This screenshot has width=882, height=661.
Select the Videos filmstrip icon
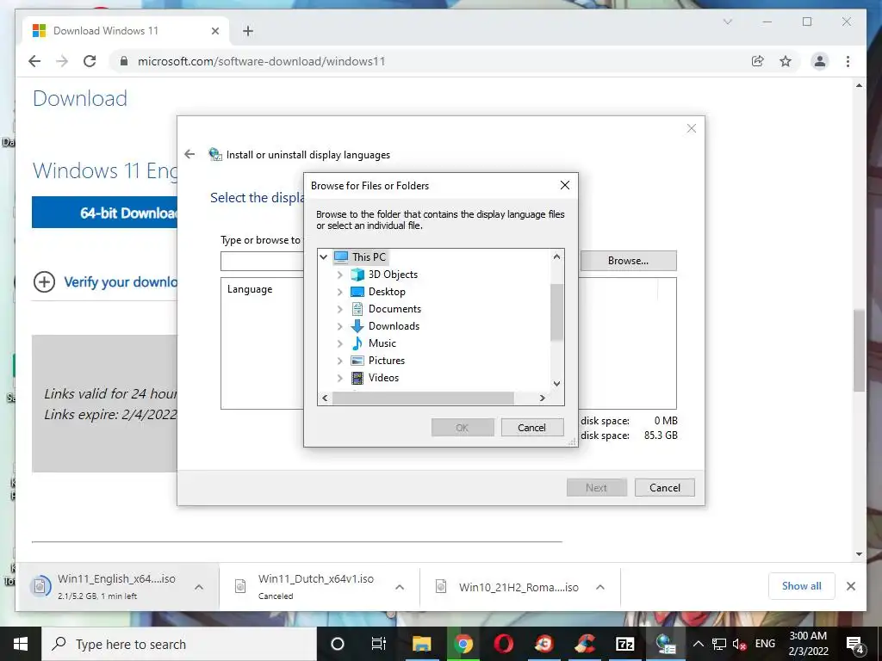tap(357, 378)
